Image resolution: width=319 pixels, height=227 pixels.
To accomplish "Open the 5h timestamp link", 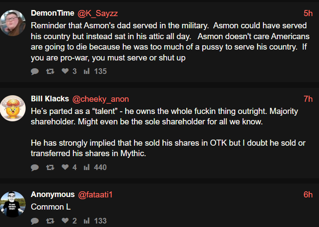I will [308, 13].
